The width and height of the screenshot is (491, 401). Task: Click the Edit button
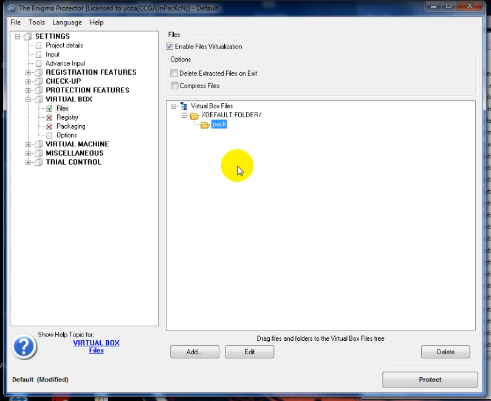click(250, 352)
